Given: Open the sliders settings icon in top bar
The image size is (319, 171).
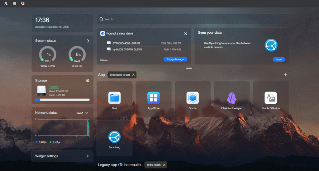Looking at the screenshot, I should (14, 3).
